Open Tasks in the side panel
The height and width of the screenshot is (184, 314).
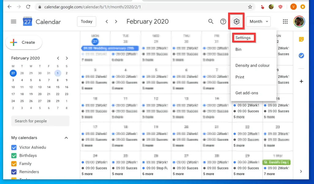[301, 55]
